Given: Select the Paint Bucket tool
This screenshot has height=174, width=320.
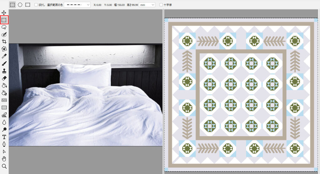Looking at the screenshot, I should pyautogui.click(x=4, y=86).
